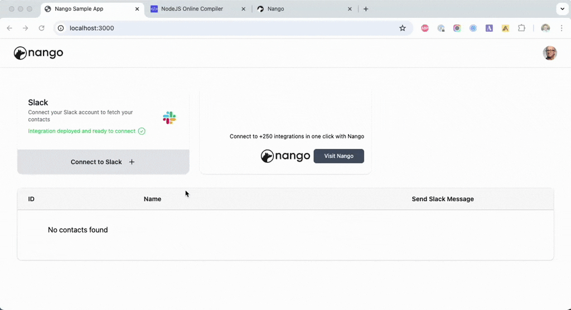Viewport: 571px width, 310px height.
Task: Click the ID column header
Action: (31, 199)
